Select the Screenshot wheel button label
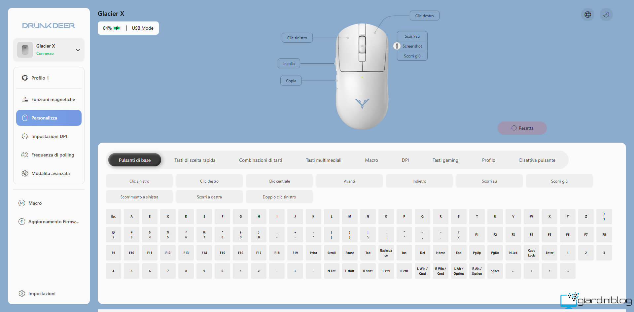 (412, 46)
